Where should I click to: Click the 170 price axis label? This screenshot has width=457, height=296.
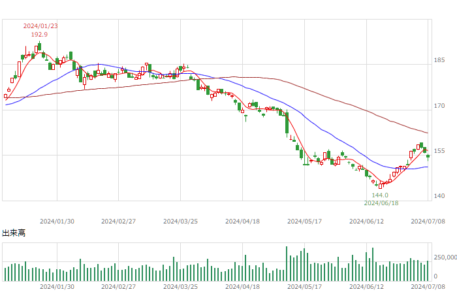pos(439,106)
